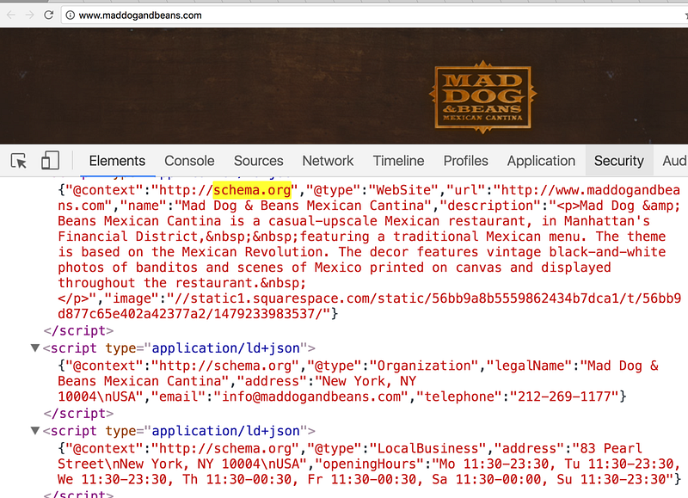688x498 pixels.
Task: Click the highlighted schema.org text
Action: 254,189
